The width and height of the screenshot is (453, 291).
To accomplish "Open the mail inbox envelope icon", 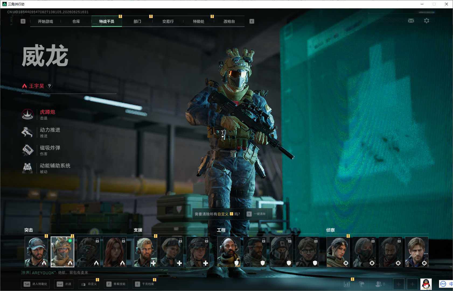I will click(411, 21).
